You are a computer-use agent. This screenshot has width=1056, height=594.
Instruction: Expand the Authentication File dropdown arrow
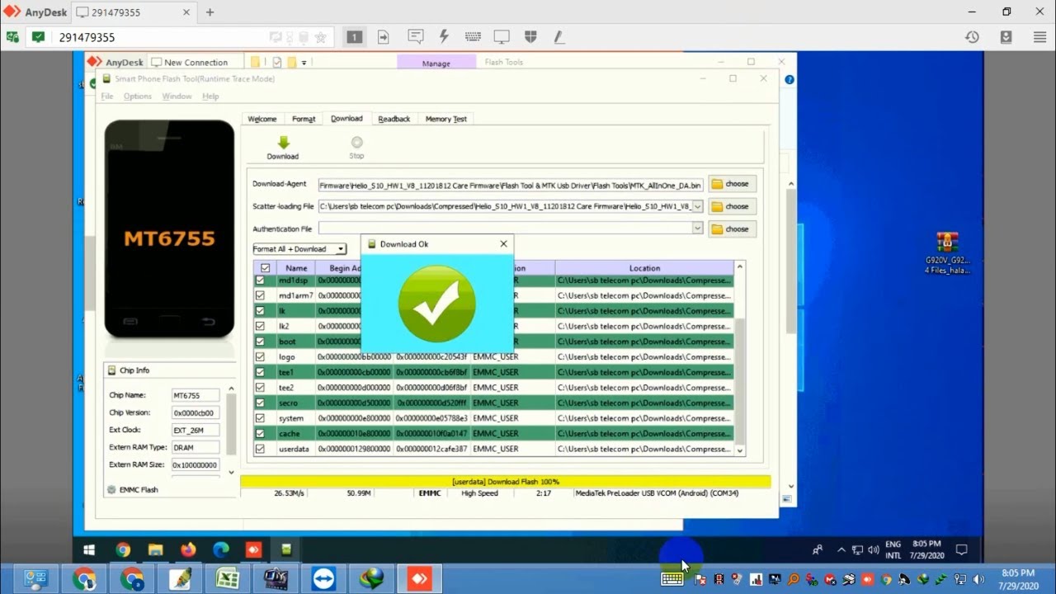(698, 229)
